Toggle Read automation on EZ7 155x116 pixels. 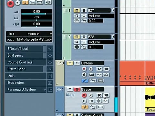click(x=77, y=16)
